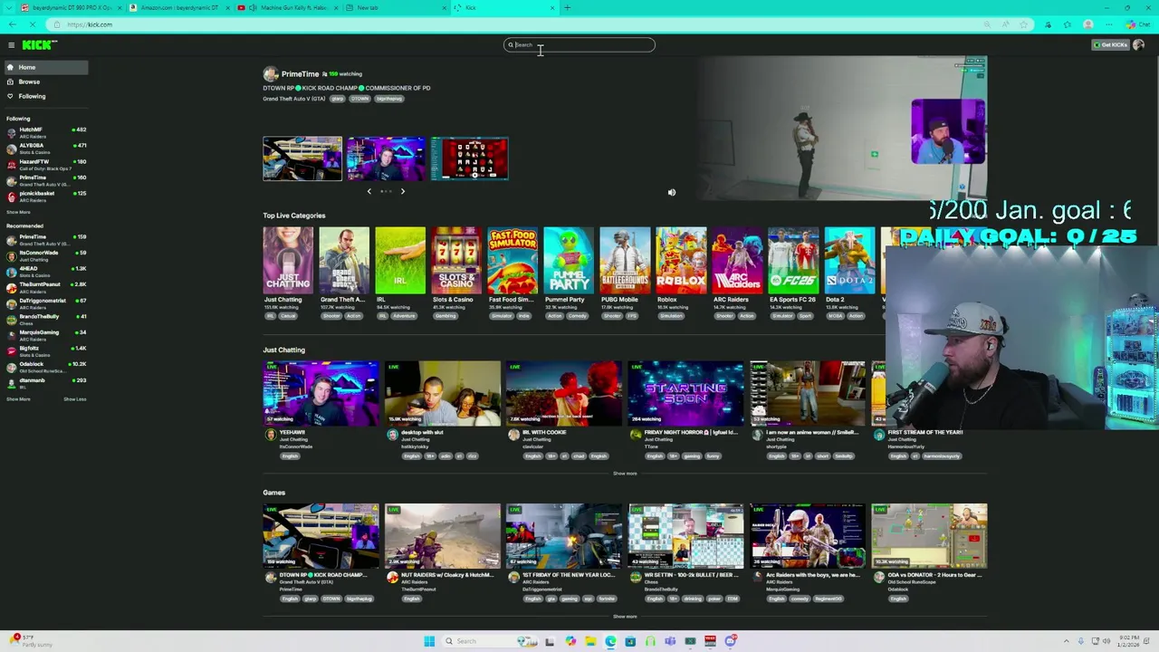Open YEEHAW!!! Just Chatting stream thumbnail

click(321, 393)
